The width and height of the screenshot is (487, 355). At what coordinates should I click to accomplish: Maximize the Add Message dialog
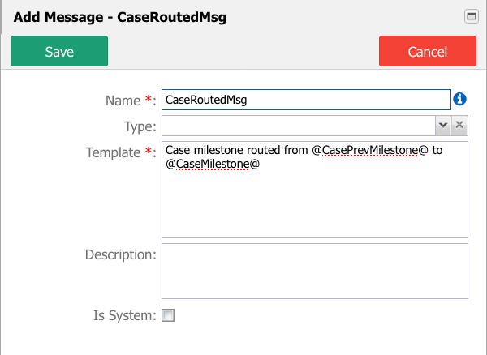click(471, 16)
